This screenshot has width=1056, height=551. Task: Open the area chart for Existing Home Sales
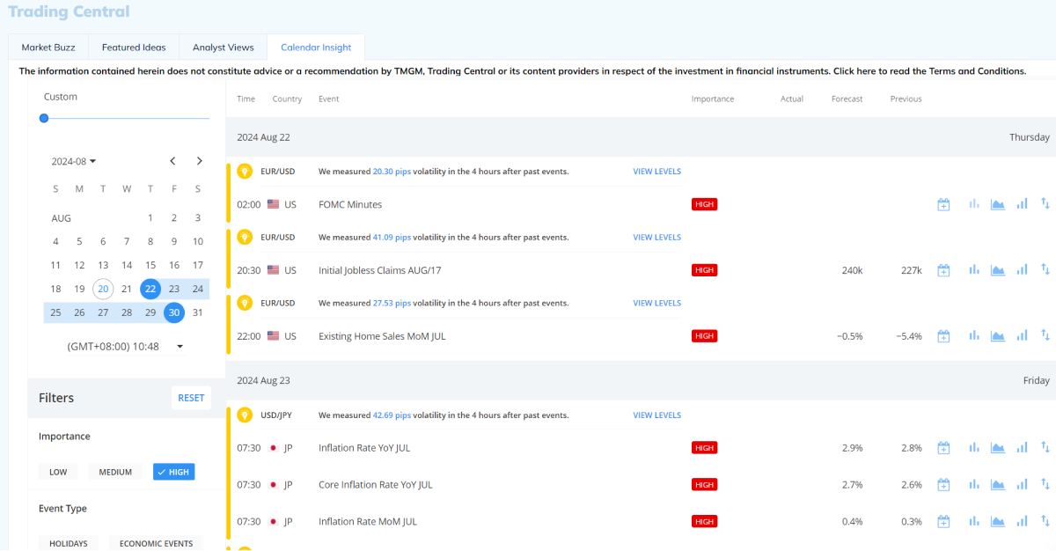point(998,335)
